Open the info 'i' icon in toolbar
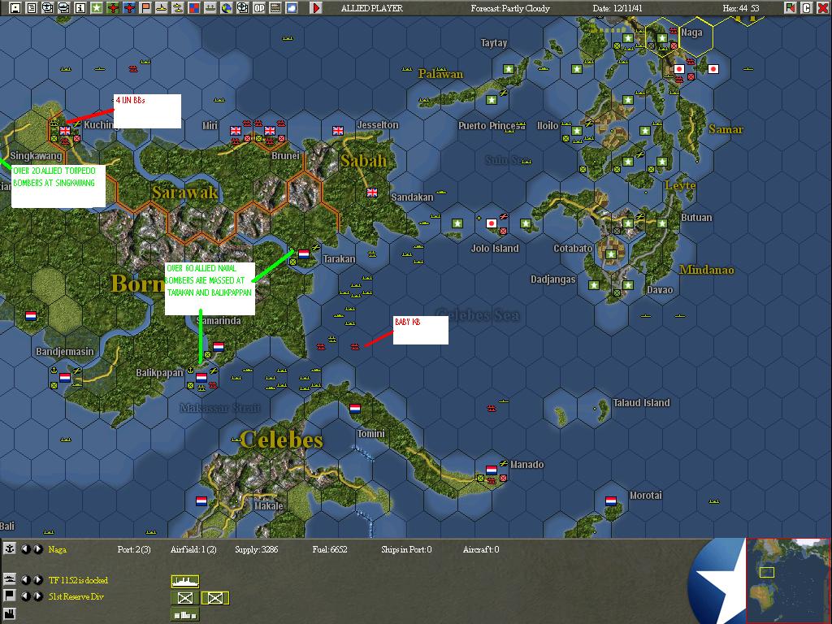 [80, 7]
